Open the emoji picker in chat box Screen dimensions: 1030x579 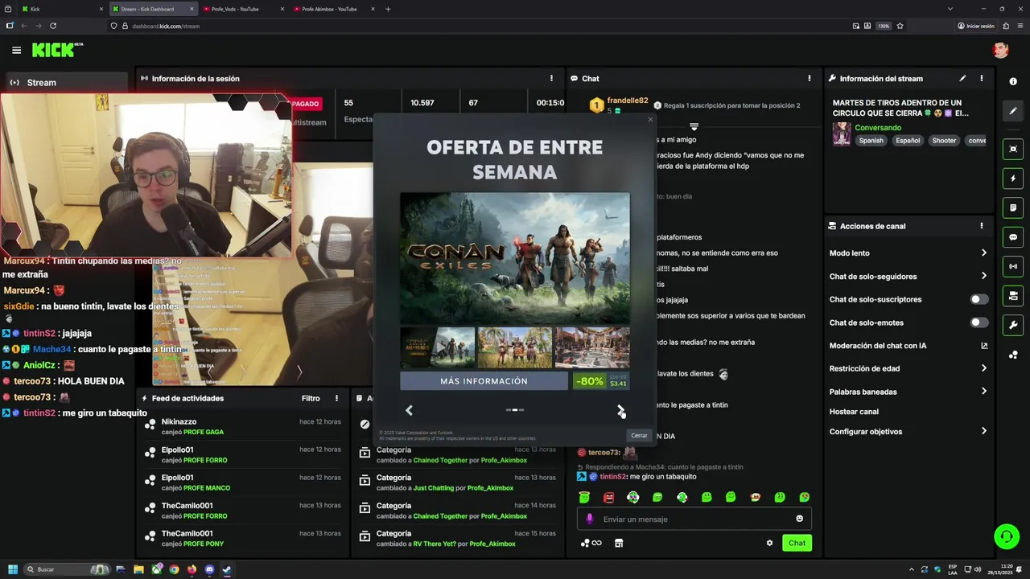pos(799,519)
